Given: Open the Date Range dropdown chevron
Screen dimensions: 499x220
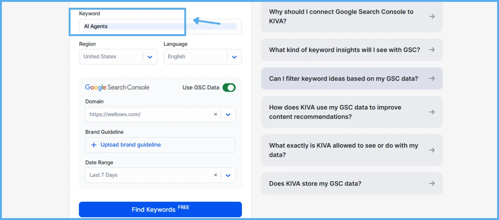Looking at the screenshot, I should click(x=228, y=175).
